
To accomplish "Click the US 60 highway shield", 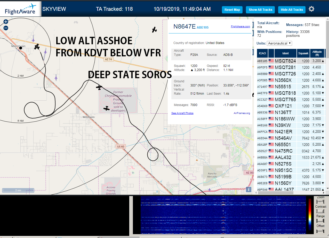I will click(121, 146).
